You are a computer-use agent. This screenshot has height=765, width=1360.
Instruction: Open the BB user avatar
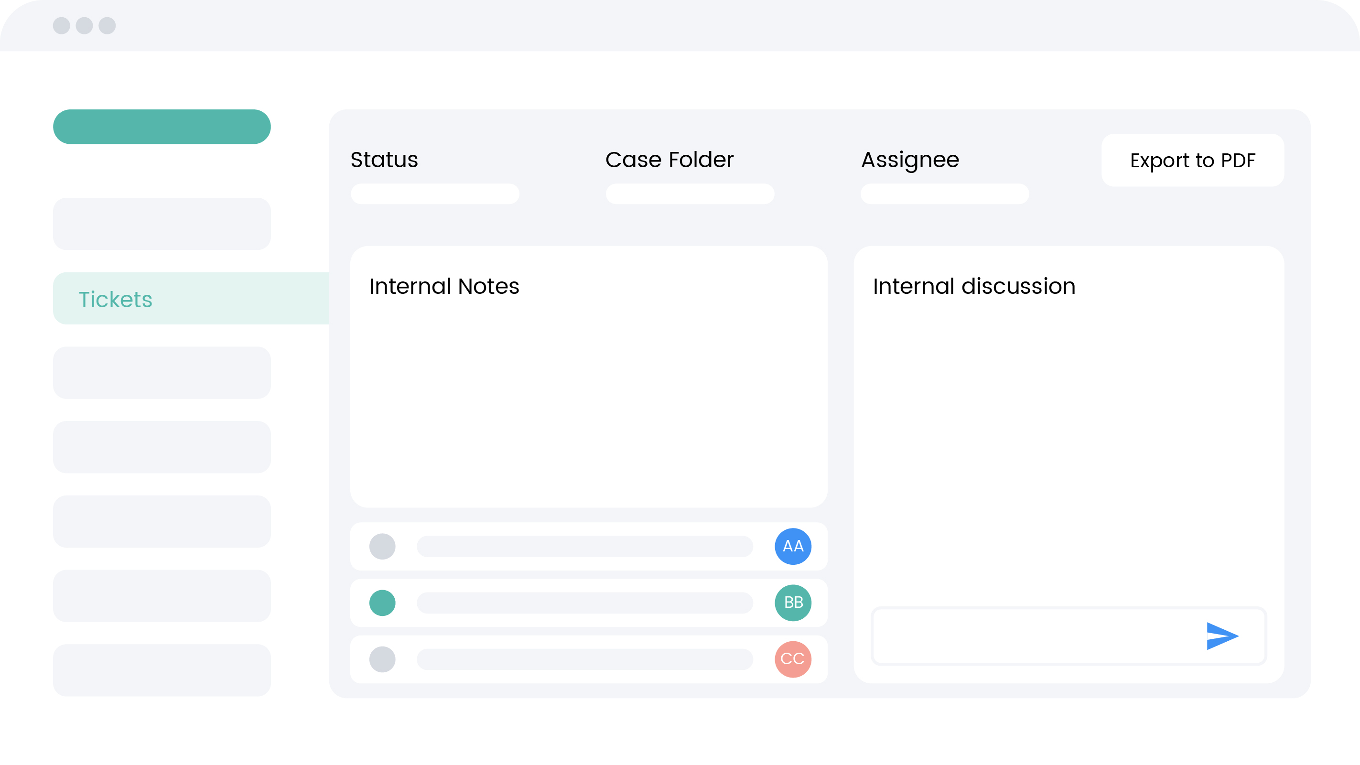point(793,603)
